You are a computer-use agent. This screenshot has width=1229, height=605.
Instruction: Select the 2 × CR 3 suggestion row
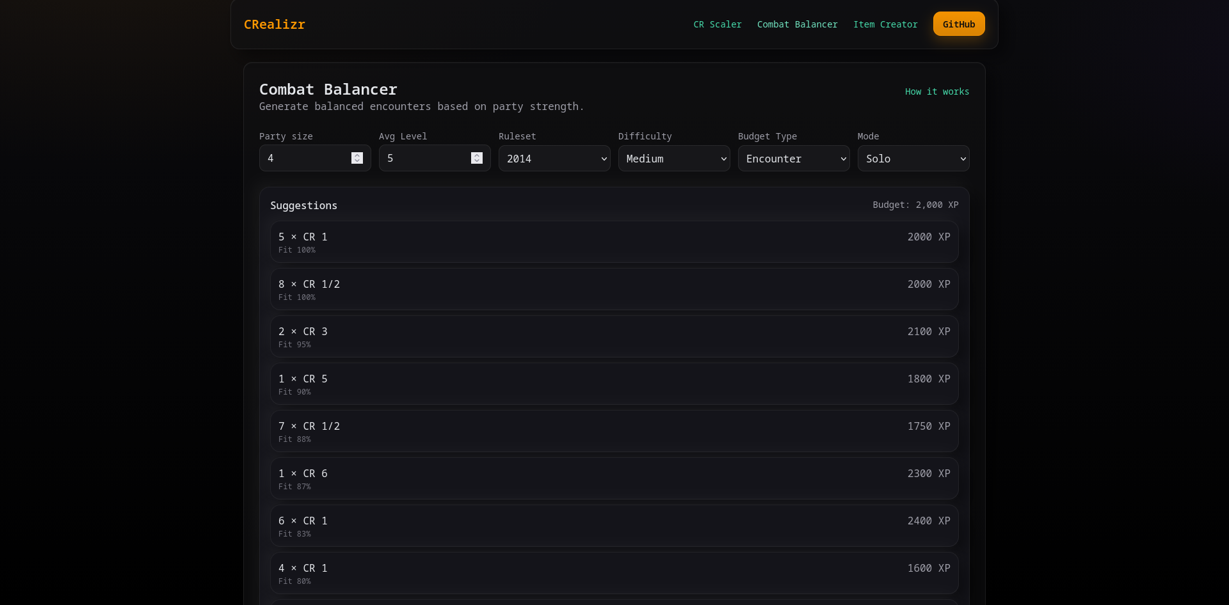pos(614,336)
